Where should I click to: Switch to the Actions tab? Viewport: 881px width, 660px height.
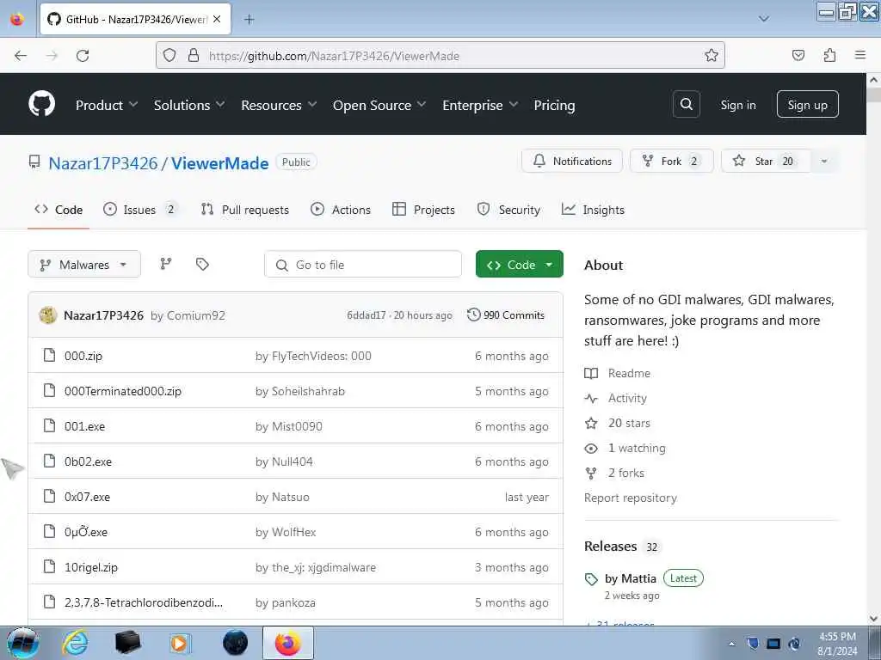point(341,210)
